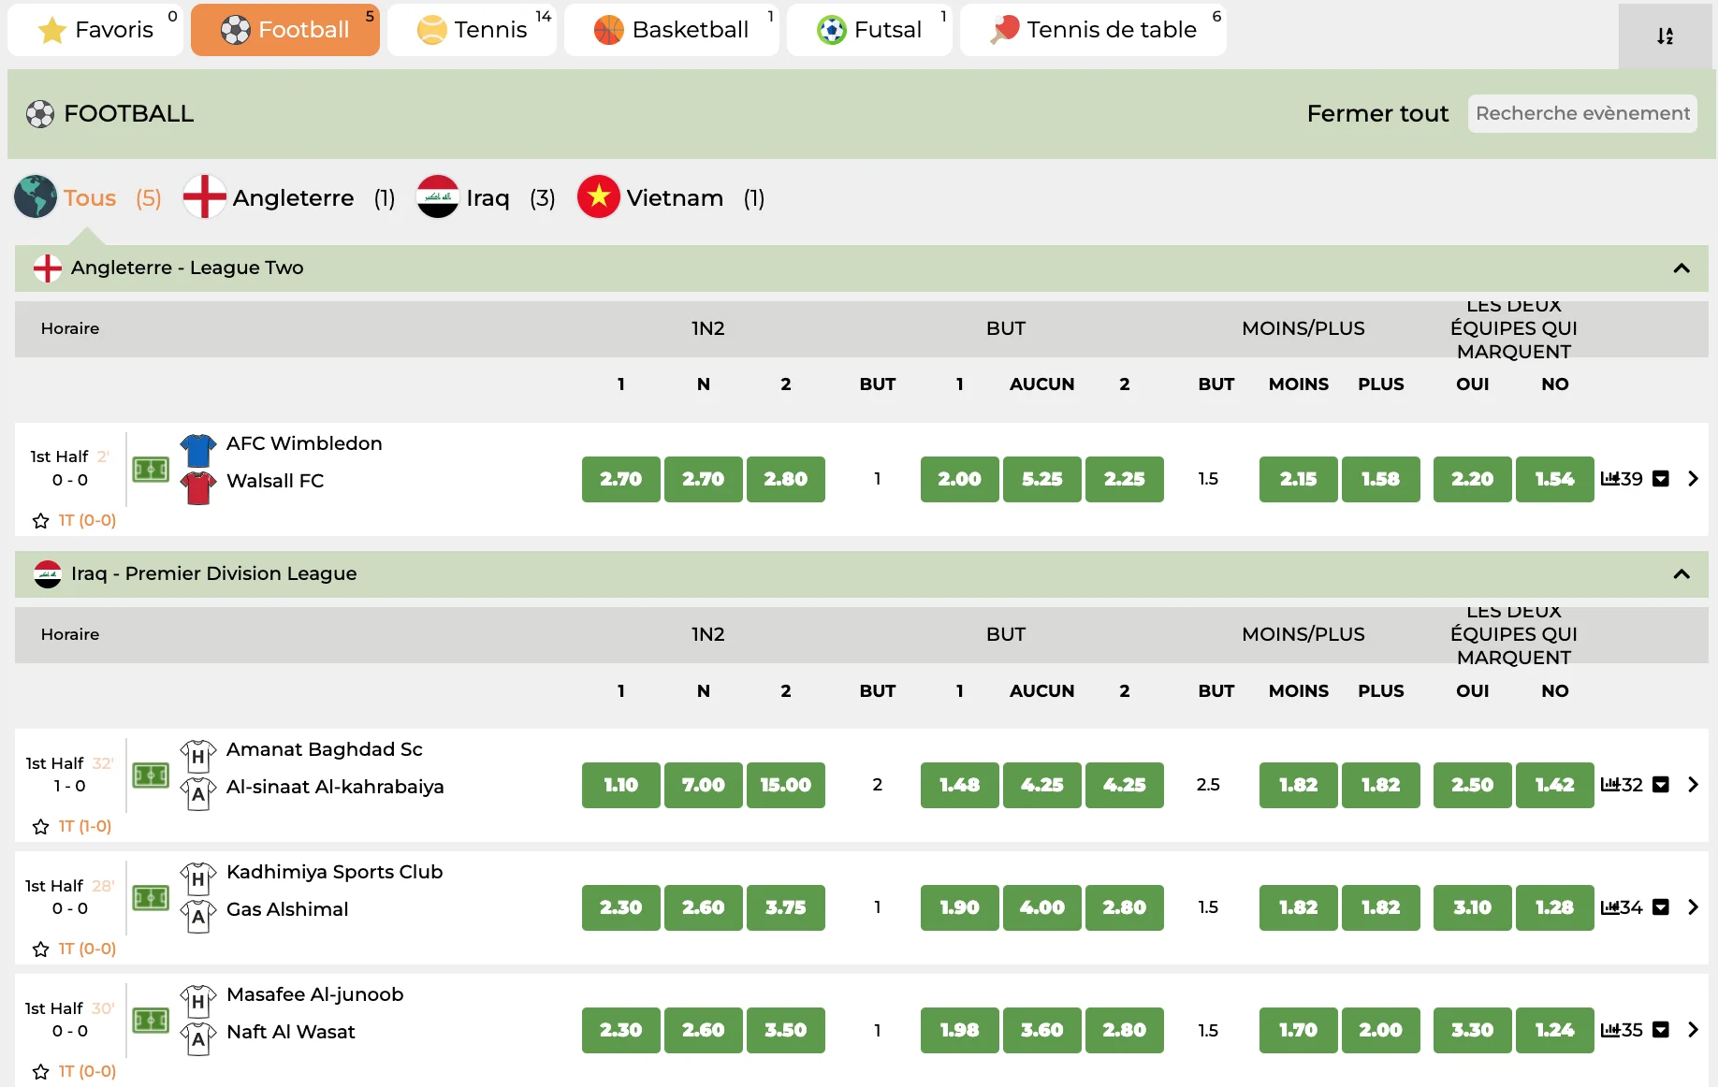This screenshot has width=1718, height=1087.
Task: Click the Tous globe icon
Action: pyautogui.click(x=36, y=196)
